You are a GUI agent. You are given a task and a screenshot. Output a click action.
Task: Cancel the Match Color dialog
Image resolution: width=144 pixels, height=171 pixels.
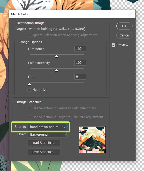tap(124, 35)
